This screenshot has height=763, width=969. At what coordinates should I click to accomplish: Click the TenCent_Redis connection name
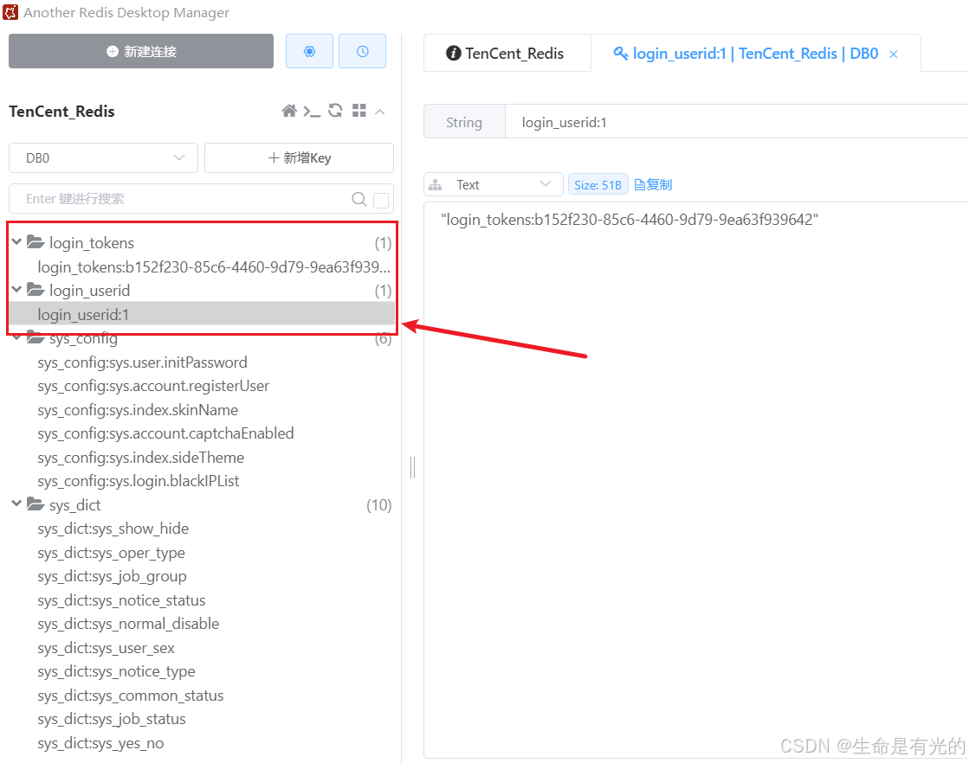[61, 111]
